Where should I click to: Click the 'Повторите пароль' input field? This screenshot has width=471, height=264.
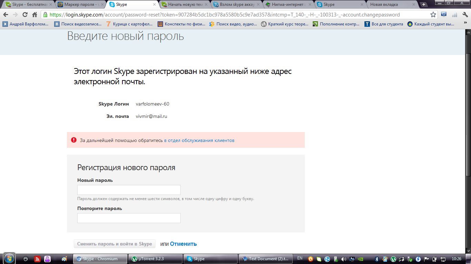point(129,218)
